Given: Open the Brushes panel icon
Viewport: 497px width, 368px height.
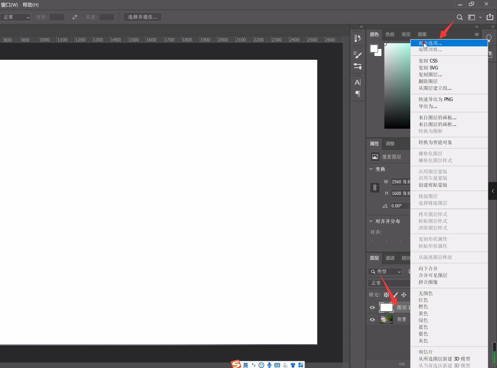Looking at the screenshot, I should [x=357, y=66].
